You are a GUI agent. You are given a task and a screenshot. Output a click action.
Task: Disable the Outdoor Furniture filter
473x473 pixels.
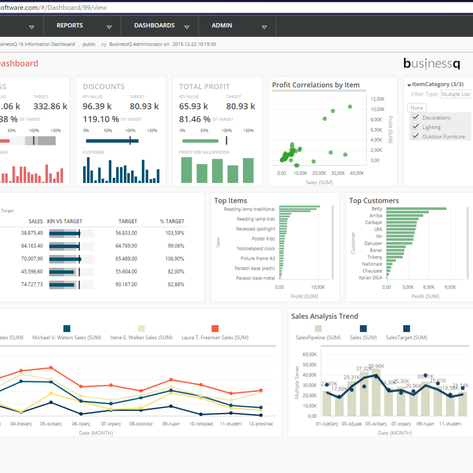pos(415,136)
